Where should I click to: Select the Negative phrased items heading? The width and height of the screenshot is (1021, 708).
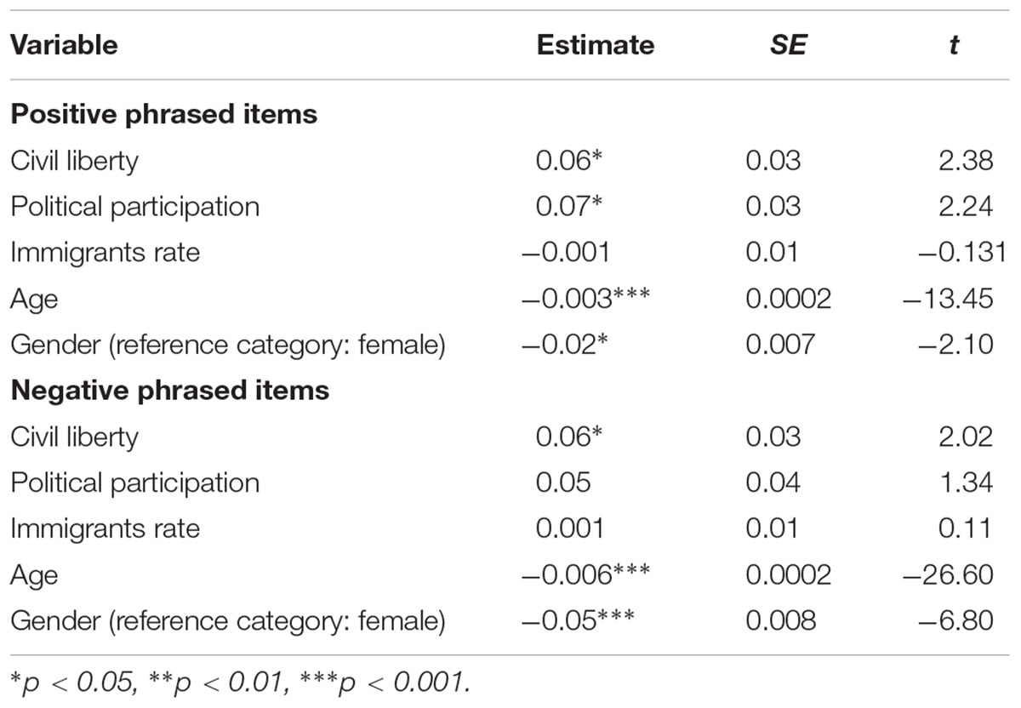coord(169,391)
